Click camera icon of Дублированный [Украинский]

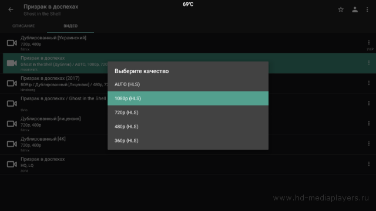pos(12,43)
